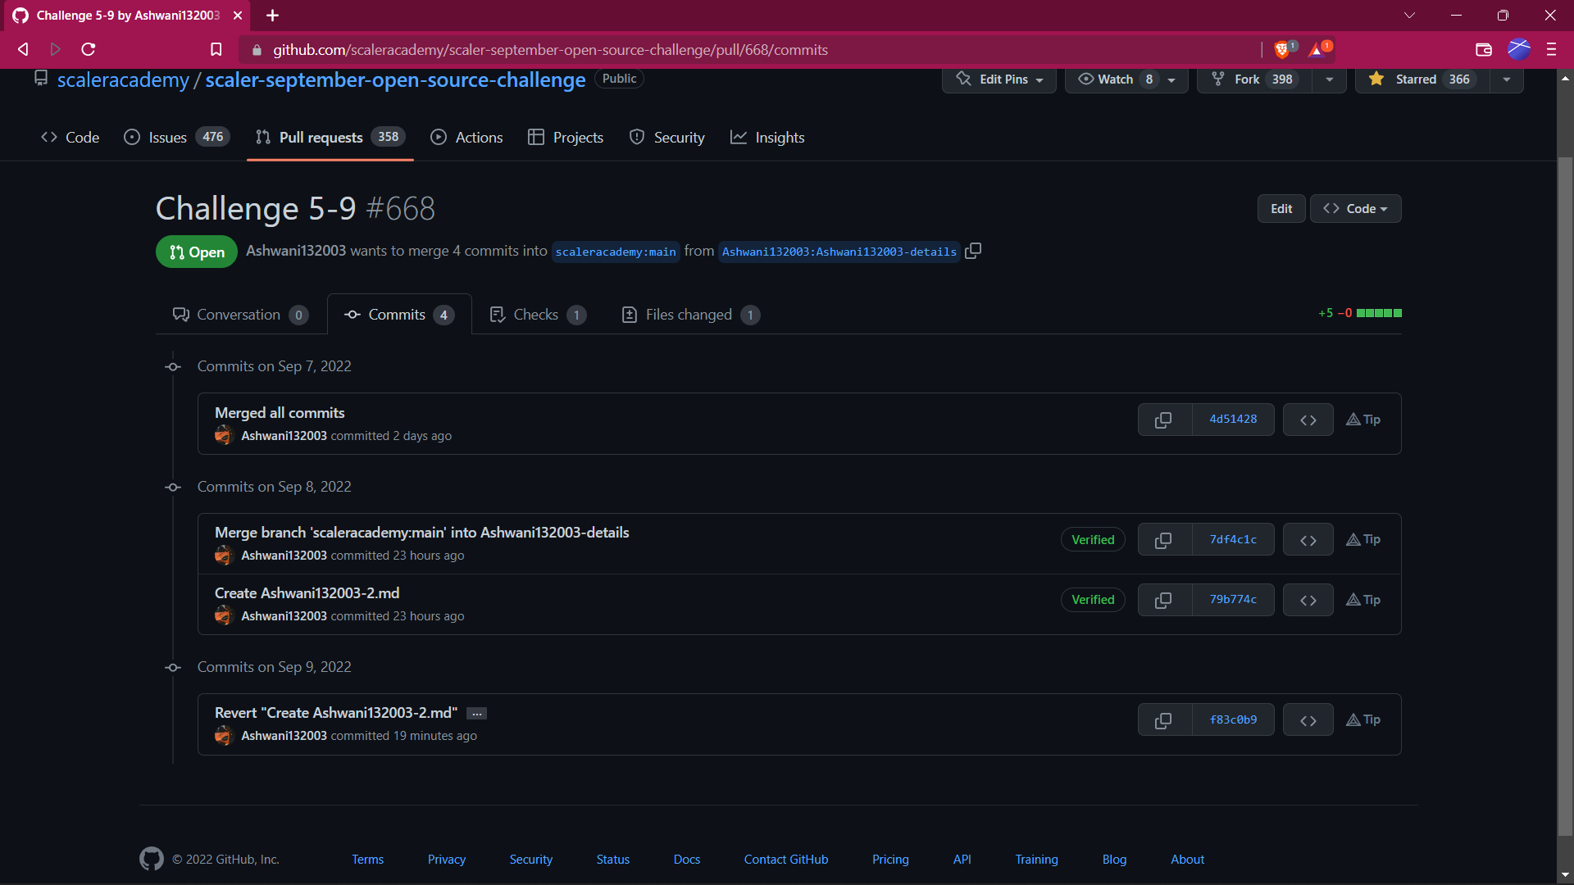Open the Brave wallet icon

[1483, 50]
